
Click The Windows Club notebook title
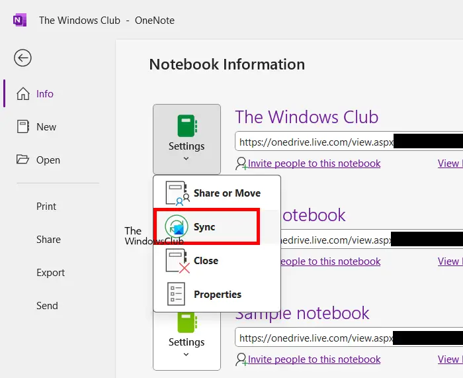307,117
